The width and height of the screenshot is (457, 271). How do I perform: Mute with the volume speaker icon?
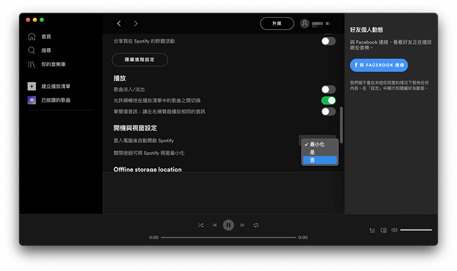point(394,230)
